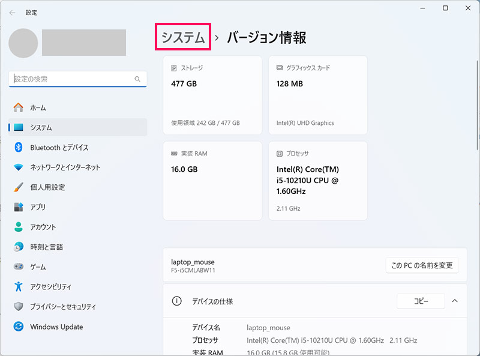The width and height of the screenshot is (480, 356).
Task: Select Bluetooth とデバイス menu item
Action: click(78, 147)
